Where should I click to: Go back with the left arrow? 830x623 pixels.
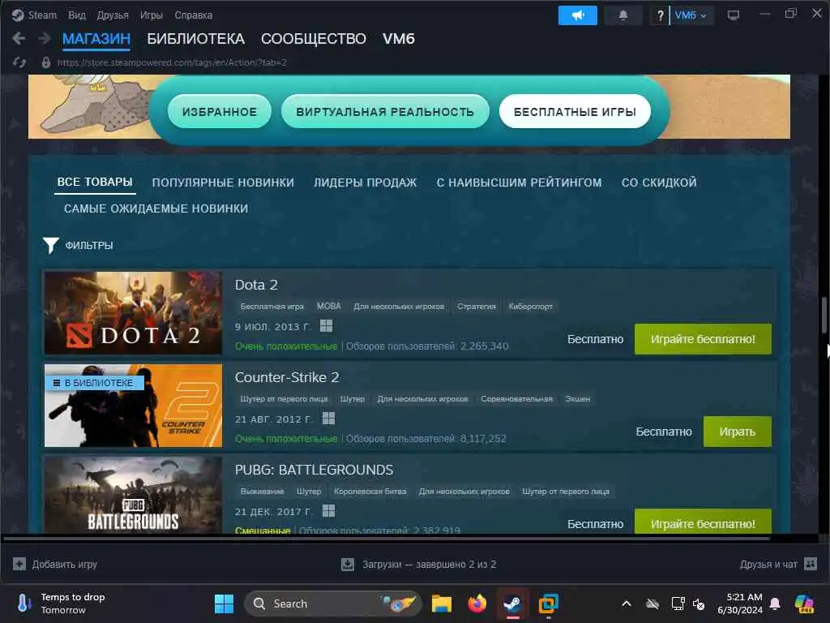coord(19,38)
